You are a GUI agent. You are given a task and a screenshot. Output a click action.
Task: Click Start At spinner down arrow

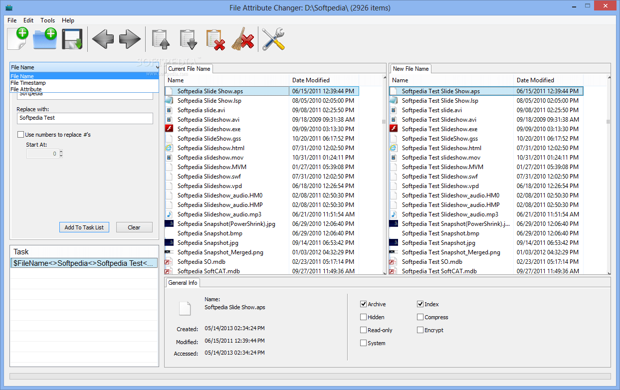coord(61,156)
